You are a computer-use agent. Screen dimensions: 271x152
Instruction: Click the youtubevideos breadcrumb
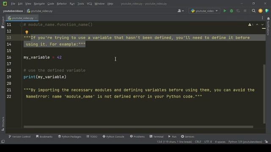point(13,11)
